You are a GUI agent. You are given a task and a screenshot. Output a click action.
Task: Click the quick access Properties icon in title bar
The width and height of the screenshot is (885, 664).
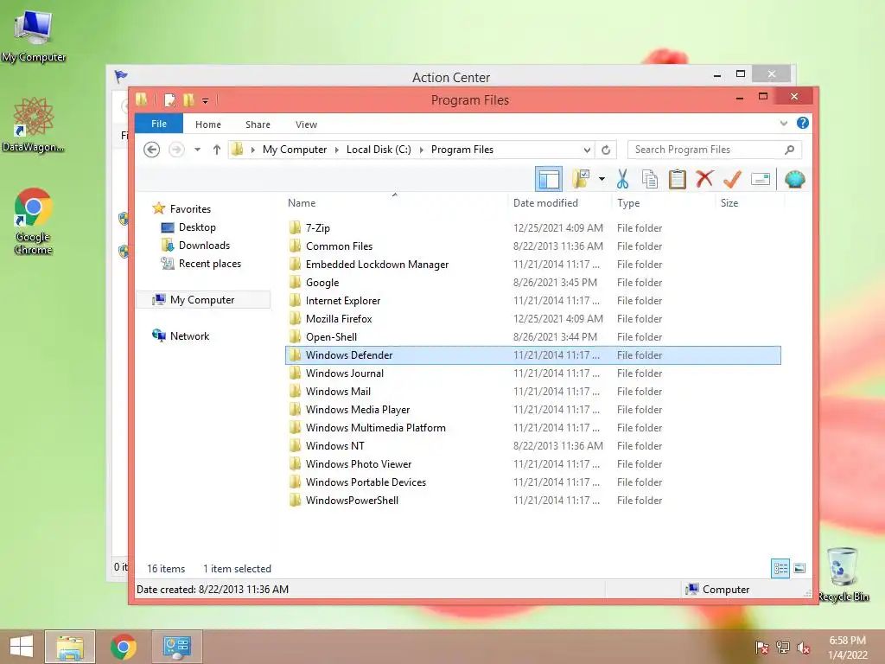(x=169, y=100)
